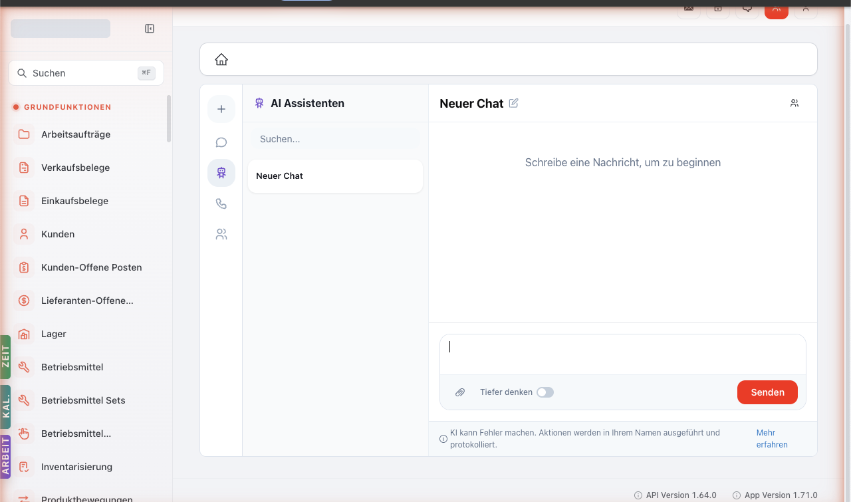The height and width of the screenshot is (502, 851).
Task: Click 'Schreibe eine Nachricht, um zu beginnen' text
Action: pos(623,162)
